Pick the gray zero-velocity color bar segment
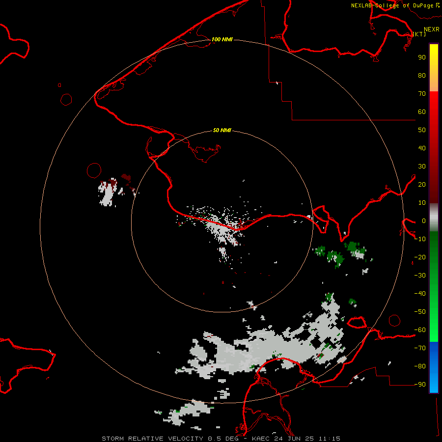Image resolution: width=442 pixels, height=442 pixels. coord(434,218)
